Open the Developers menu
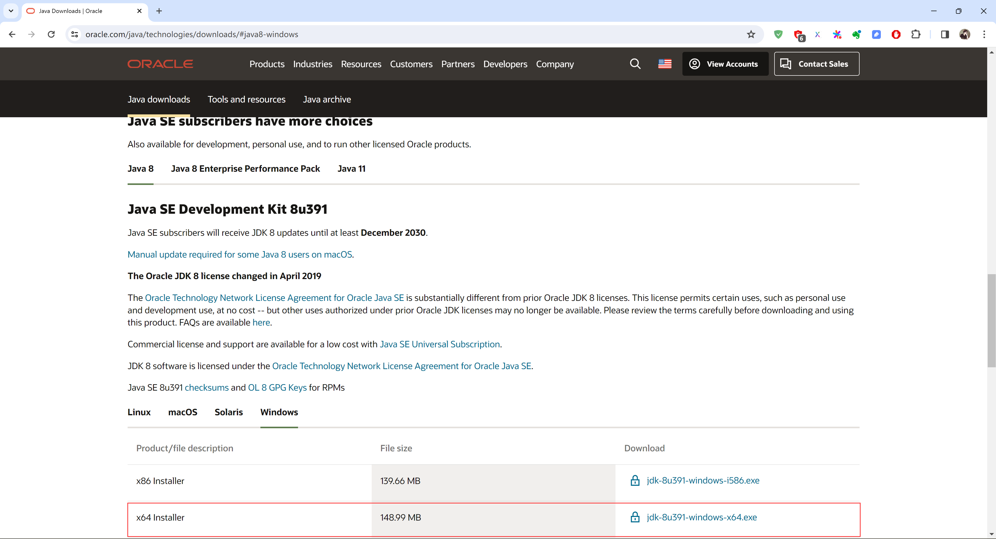The image size is (996, 539). point(505,64)
